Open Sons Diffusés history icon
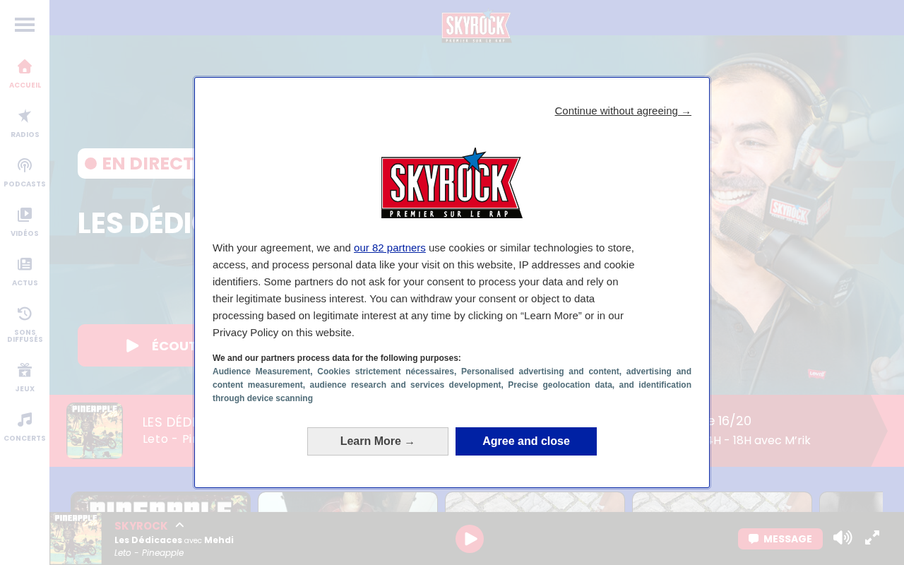904x565 pixels. click(25, 314)
